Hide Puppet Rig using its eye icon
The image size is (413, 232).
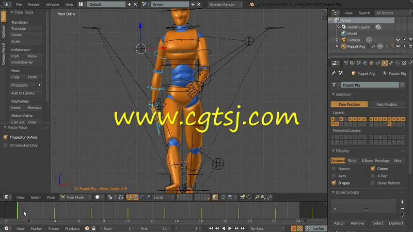398,46
